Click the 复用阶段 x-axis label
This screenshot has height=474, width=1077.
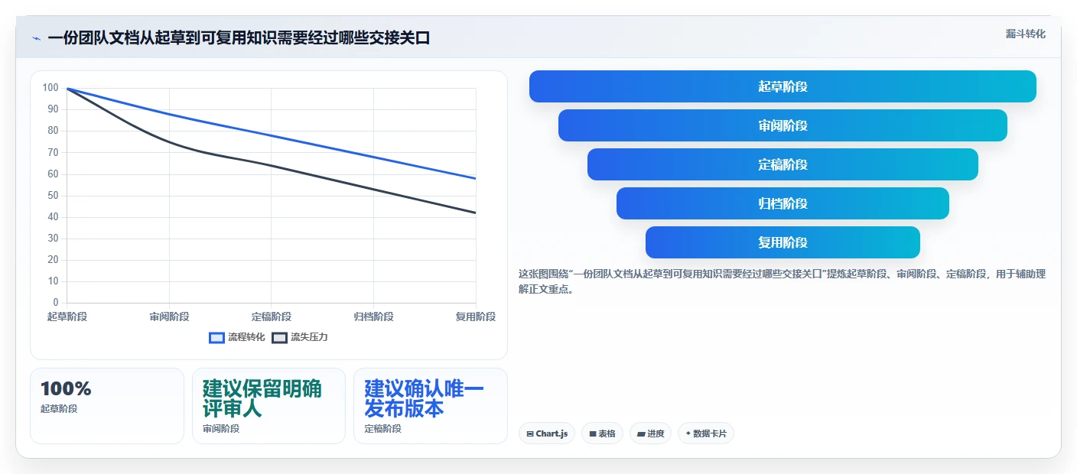click(476, 317)
